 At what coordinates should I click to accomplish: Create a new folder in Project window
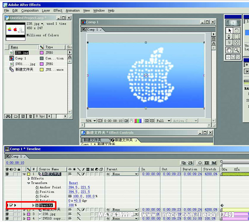[16, 116]
